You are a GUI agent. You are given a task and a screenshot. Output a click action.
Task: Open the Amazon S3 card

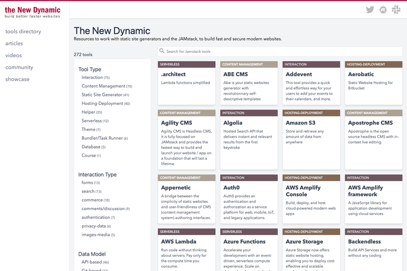pos(311,140)
